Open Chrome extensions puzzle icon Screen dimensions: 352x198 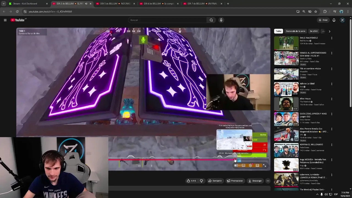coord(325,12)
